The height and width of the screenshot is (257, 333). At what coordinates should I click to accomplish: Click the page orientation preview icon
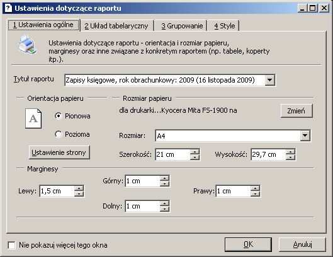coord(33,118)
